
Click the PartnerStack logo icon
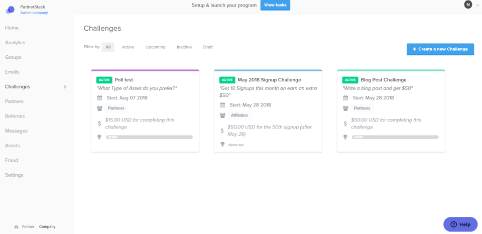pyautogui.click(x=10, y=9)
